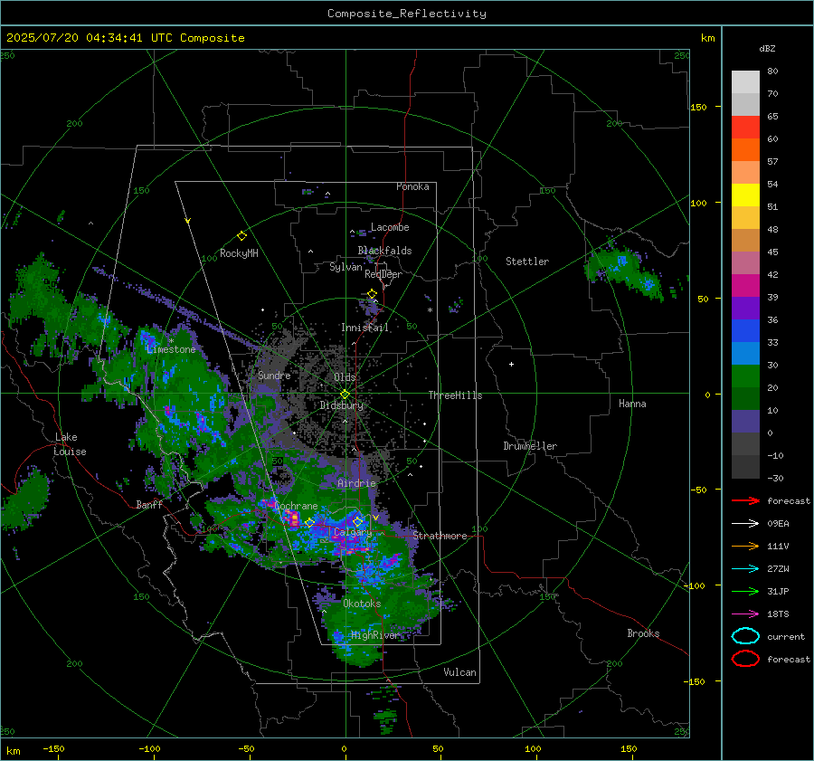814x761 pixels.
Task: Click the Brooks town label
Action: 643,633
